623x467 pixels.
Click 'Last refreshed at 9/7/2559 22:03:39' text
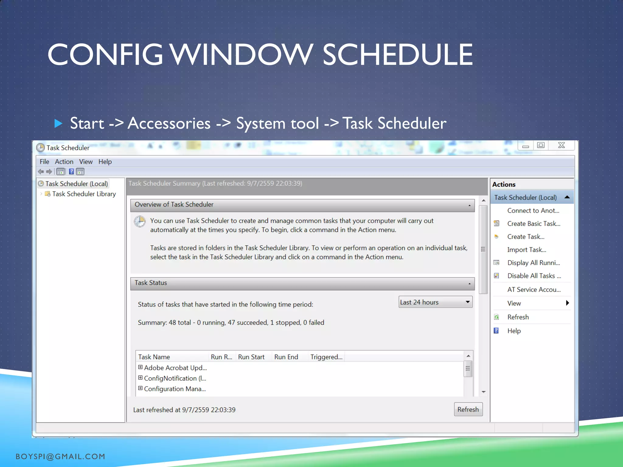(184, 410)
